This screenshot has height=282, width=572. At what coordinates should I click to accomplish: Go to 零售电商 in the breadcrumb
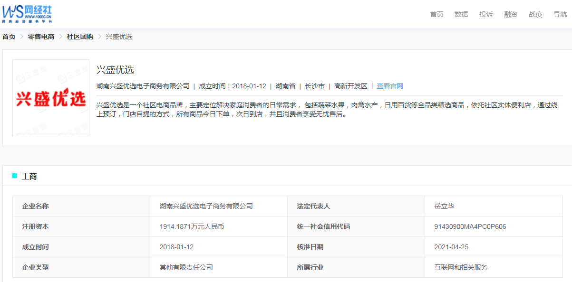[x=41, y=37]
